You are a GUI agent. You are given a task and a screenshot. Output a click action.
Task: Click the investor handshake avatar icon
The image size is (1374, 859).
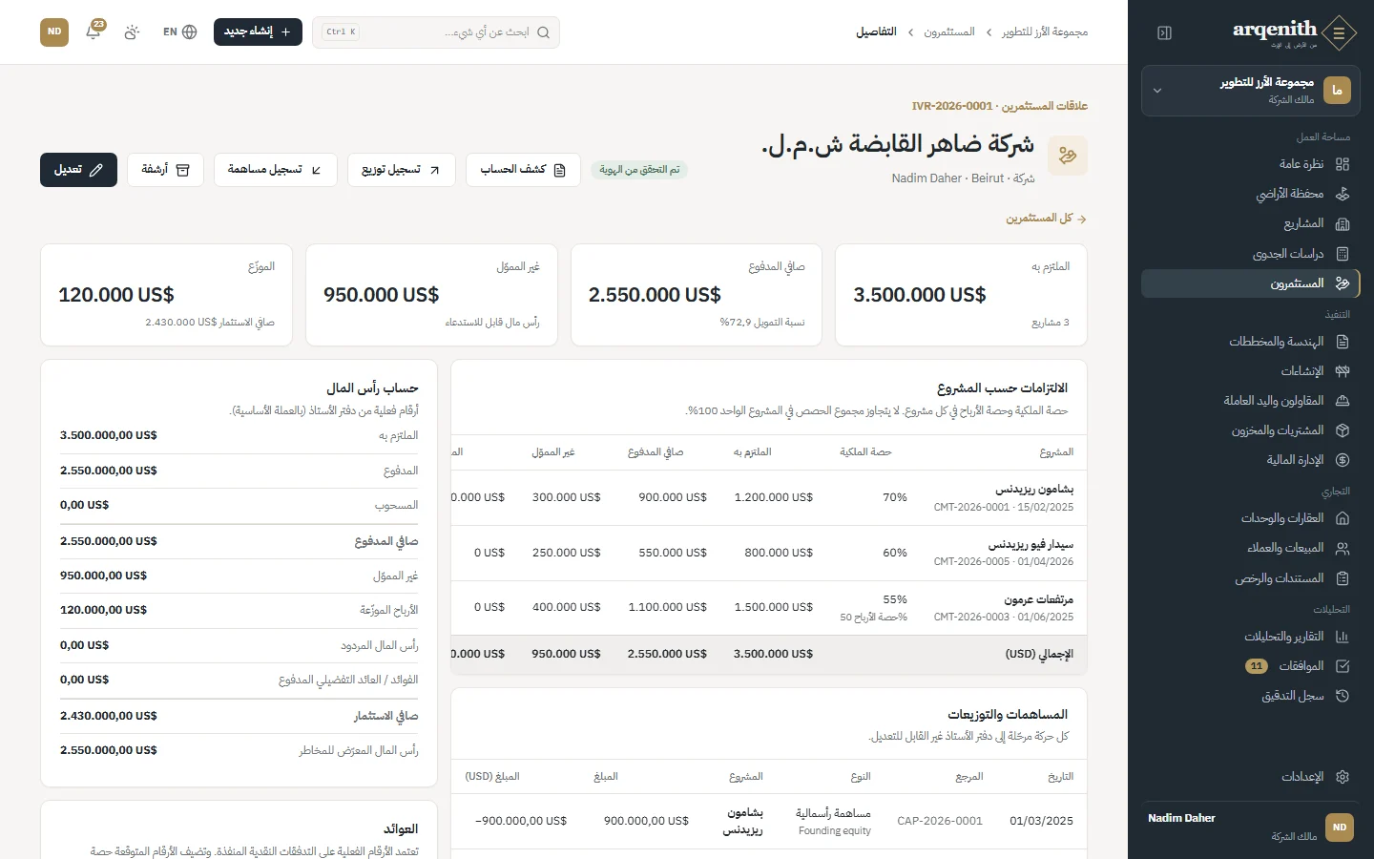[x=1068, y=156]
